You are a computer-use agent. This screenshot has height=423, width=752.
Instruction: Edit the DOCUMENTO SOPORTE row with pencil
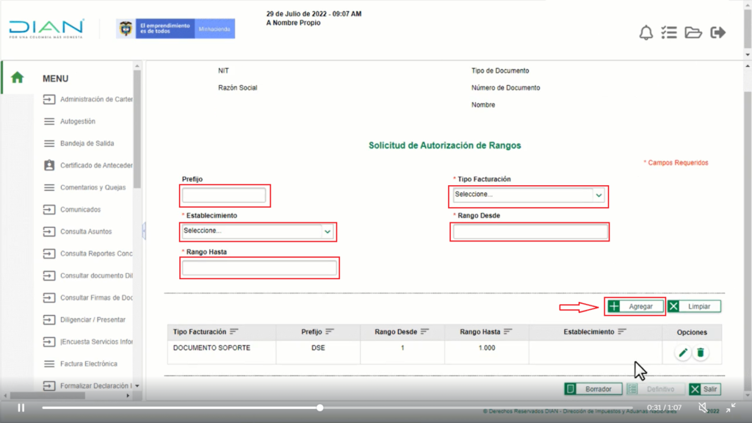683,353
